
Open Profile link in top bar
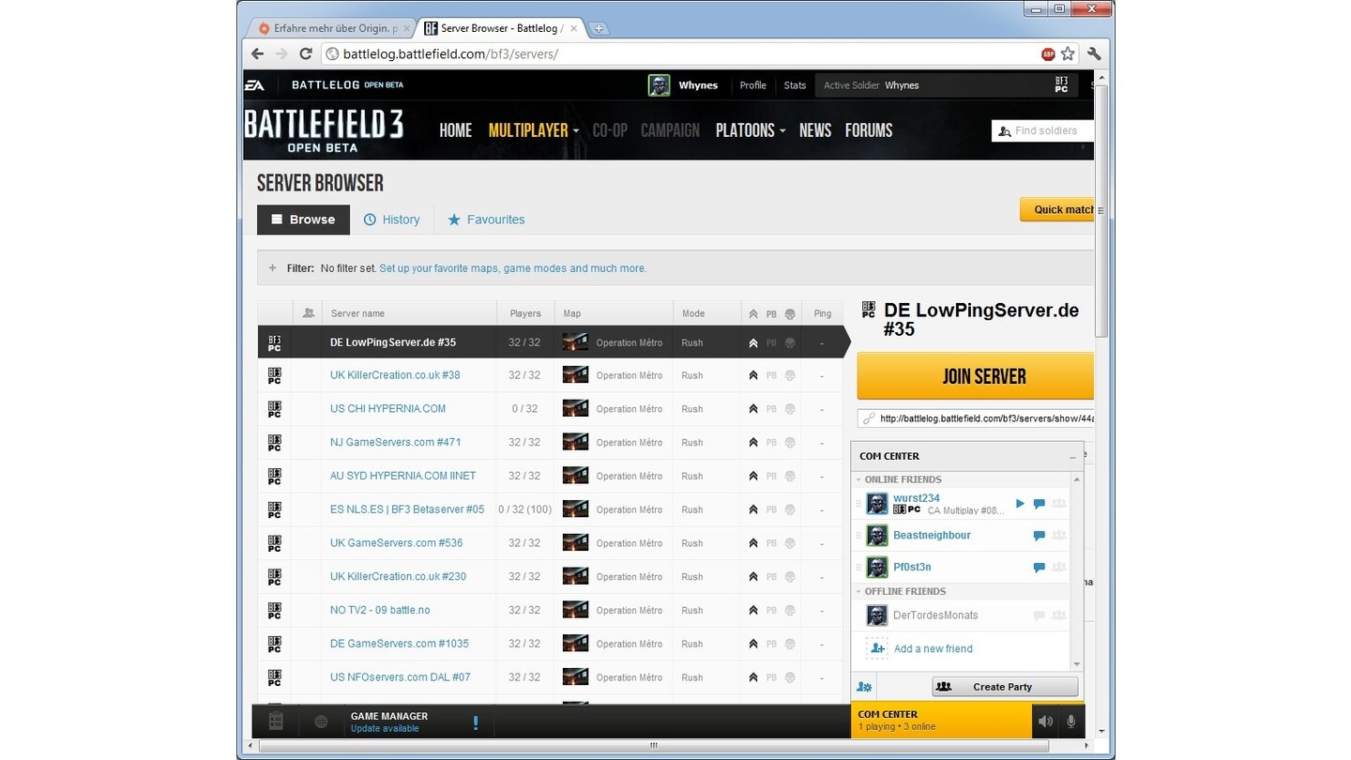click(752, 85)
